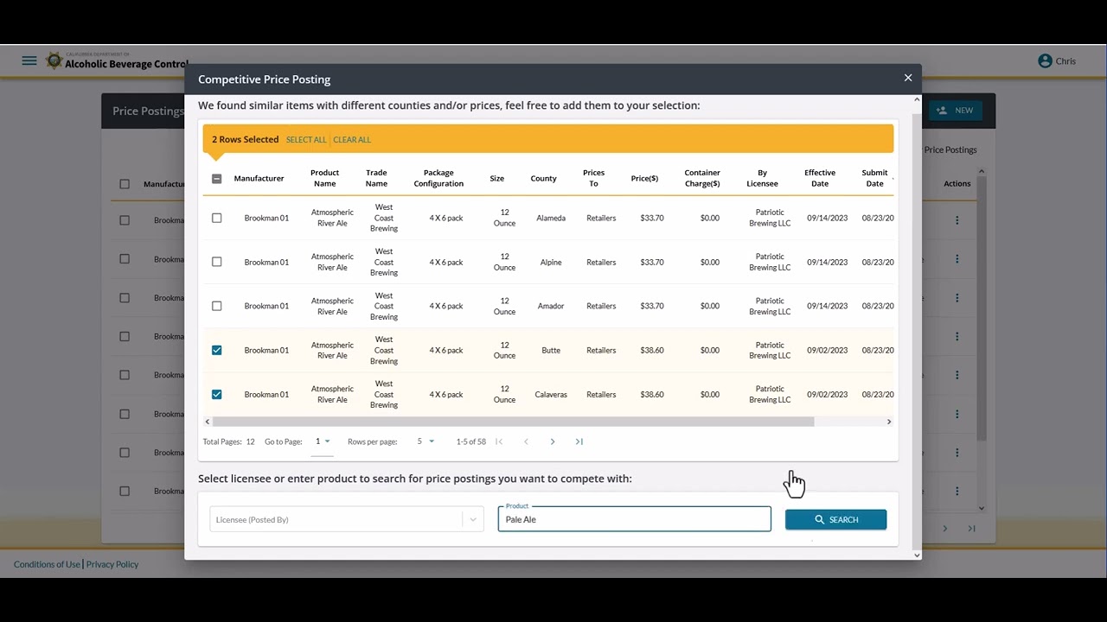Jump to last page of results
This screenshot has width=1107, height=622.
click(x=579, y=441)
